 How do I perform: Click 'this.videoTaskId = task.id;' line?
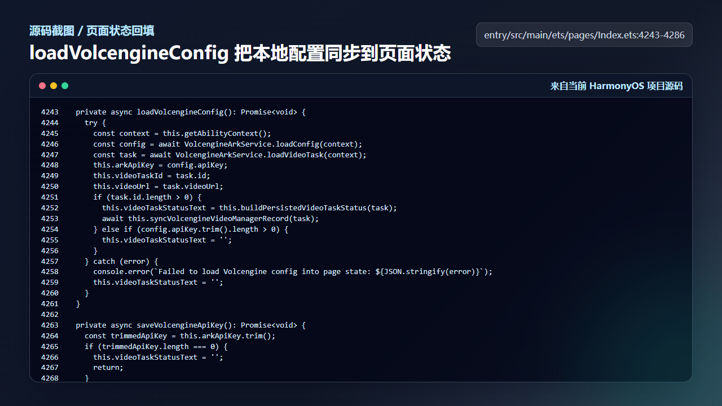[152, 176]
